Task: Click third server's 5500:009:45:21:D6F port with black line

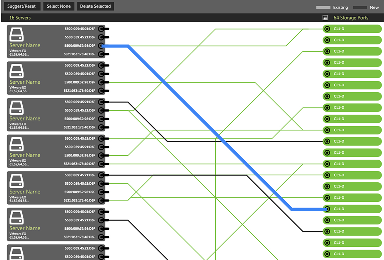Action: (101, 102)
